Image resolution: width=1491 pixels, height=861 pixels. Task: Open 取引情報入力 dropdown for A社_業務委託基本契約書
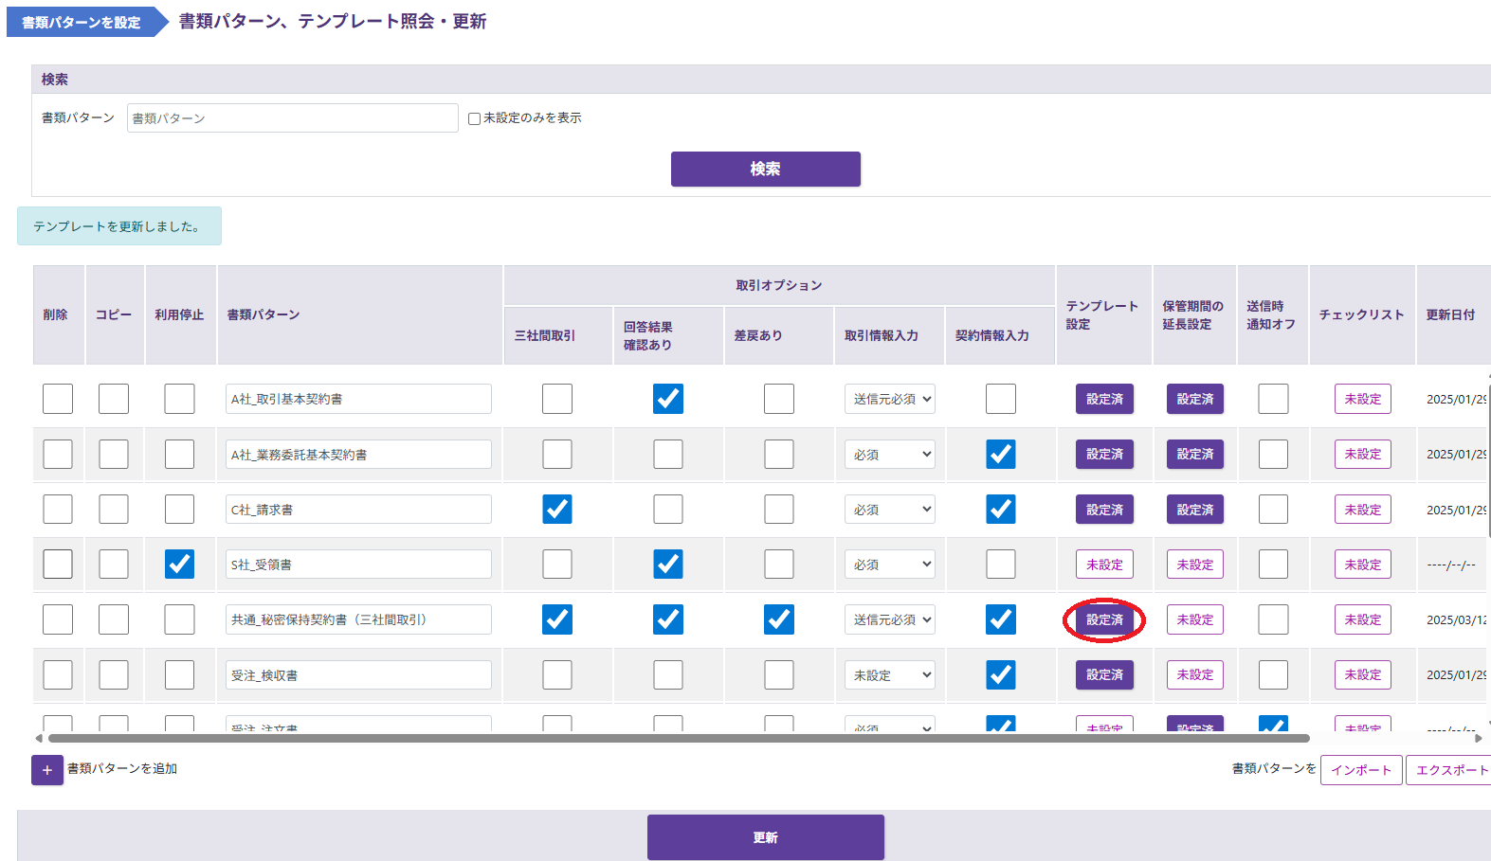click(890, 454)
